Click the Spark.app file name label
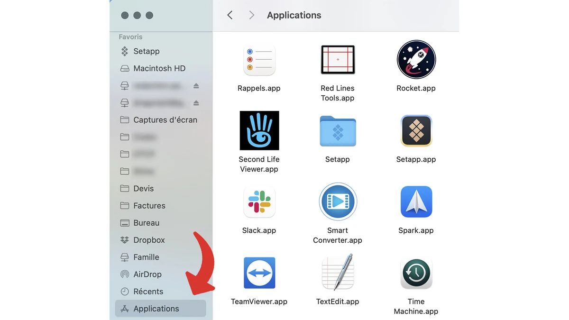Screen dimensions: 569x320 tap(416, 230)
